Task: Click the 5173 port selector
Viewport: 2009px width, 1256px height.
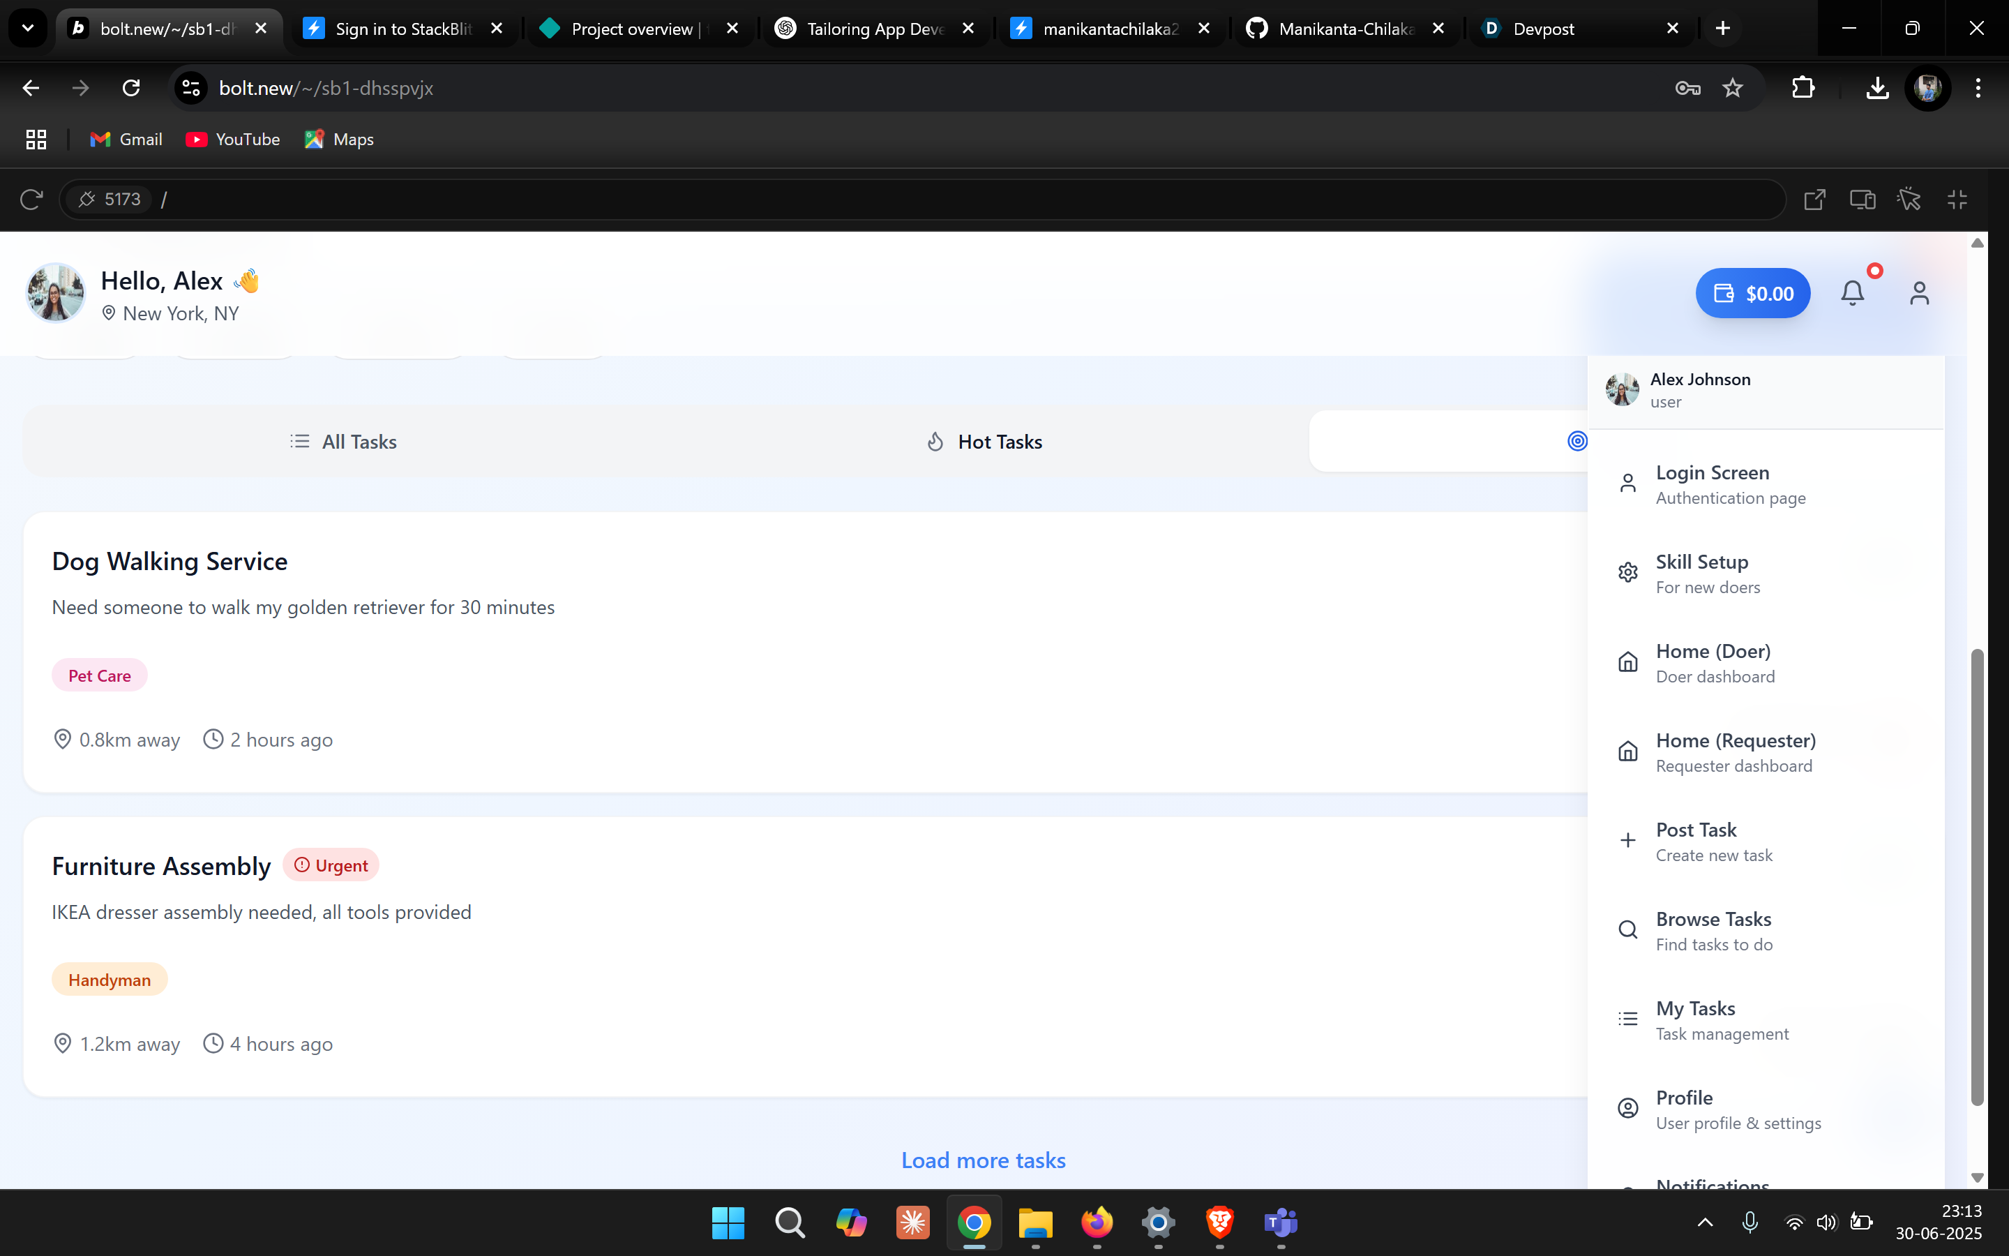Action: (x=110, y=200)
